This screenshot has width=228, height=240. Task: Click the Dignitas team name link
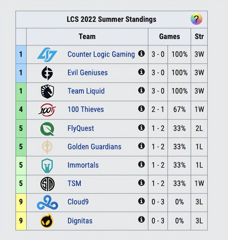tap(80, 221)
